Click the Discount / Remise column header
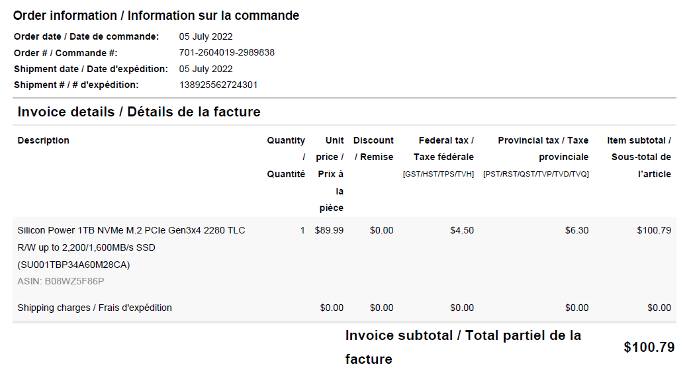The width and height of the screenshot is (689, 377). [x=373, y=149]
